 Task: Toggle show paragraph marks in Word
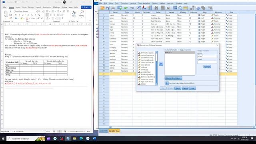[x=62, y=18]
